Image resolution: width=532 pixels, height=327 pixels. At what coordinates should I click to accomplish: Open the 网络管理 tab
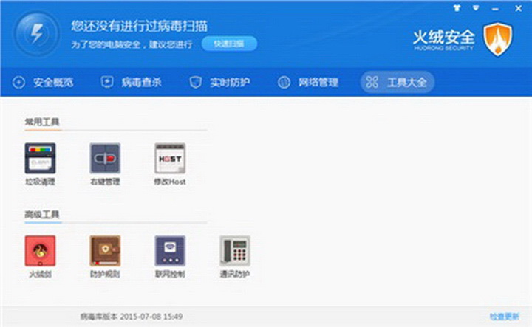308,82
